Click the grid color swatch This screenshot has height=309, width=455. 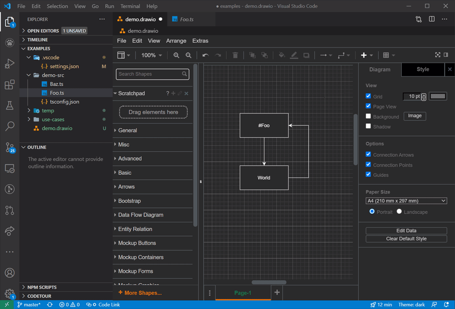(438, 96)
